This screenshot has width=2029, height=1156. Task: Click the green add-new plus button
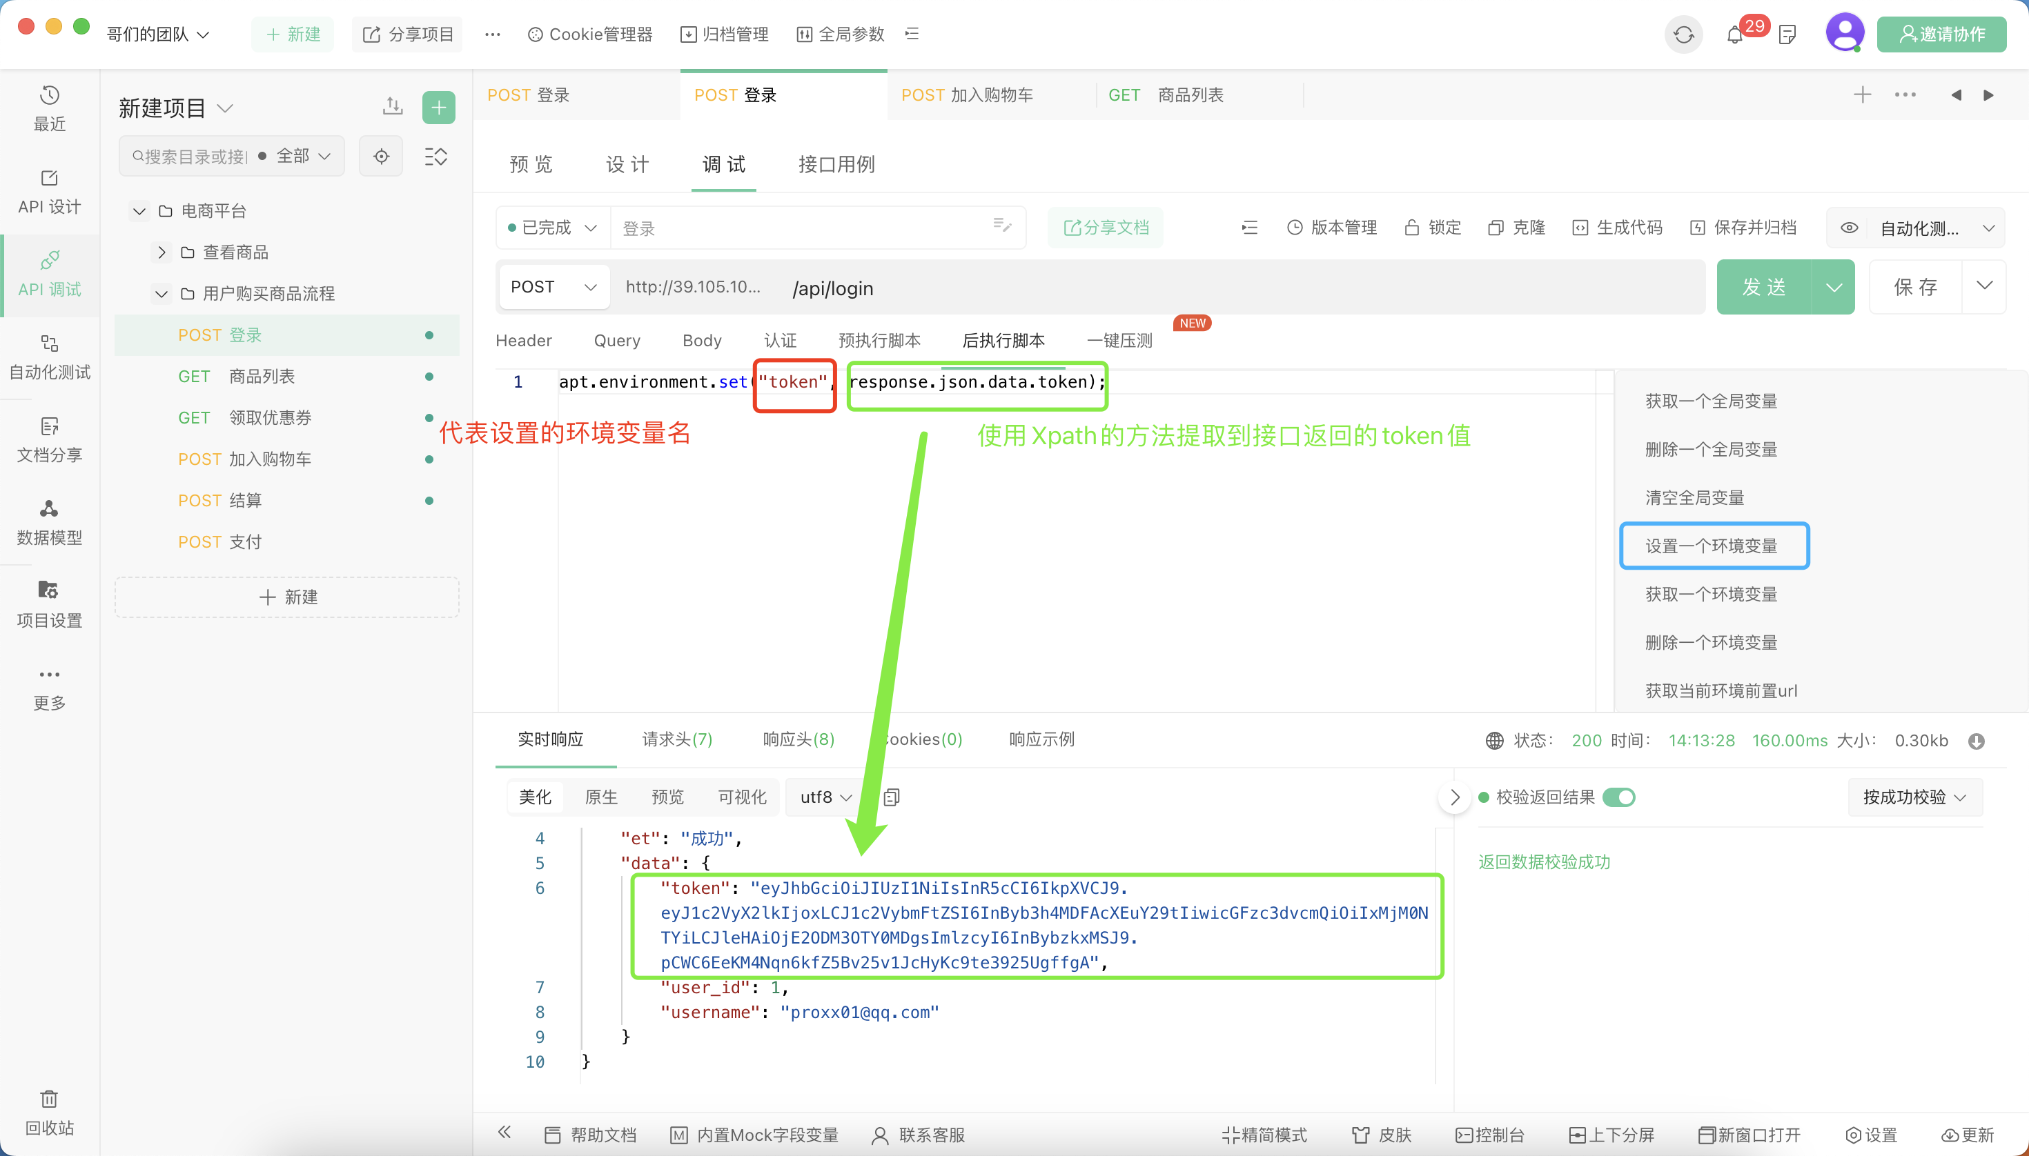coord(438,108)
